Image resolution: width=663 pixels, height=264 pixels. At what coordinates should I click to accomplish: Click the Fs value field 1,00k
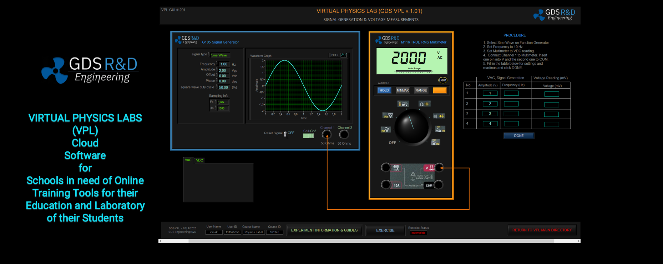(223, 102)
